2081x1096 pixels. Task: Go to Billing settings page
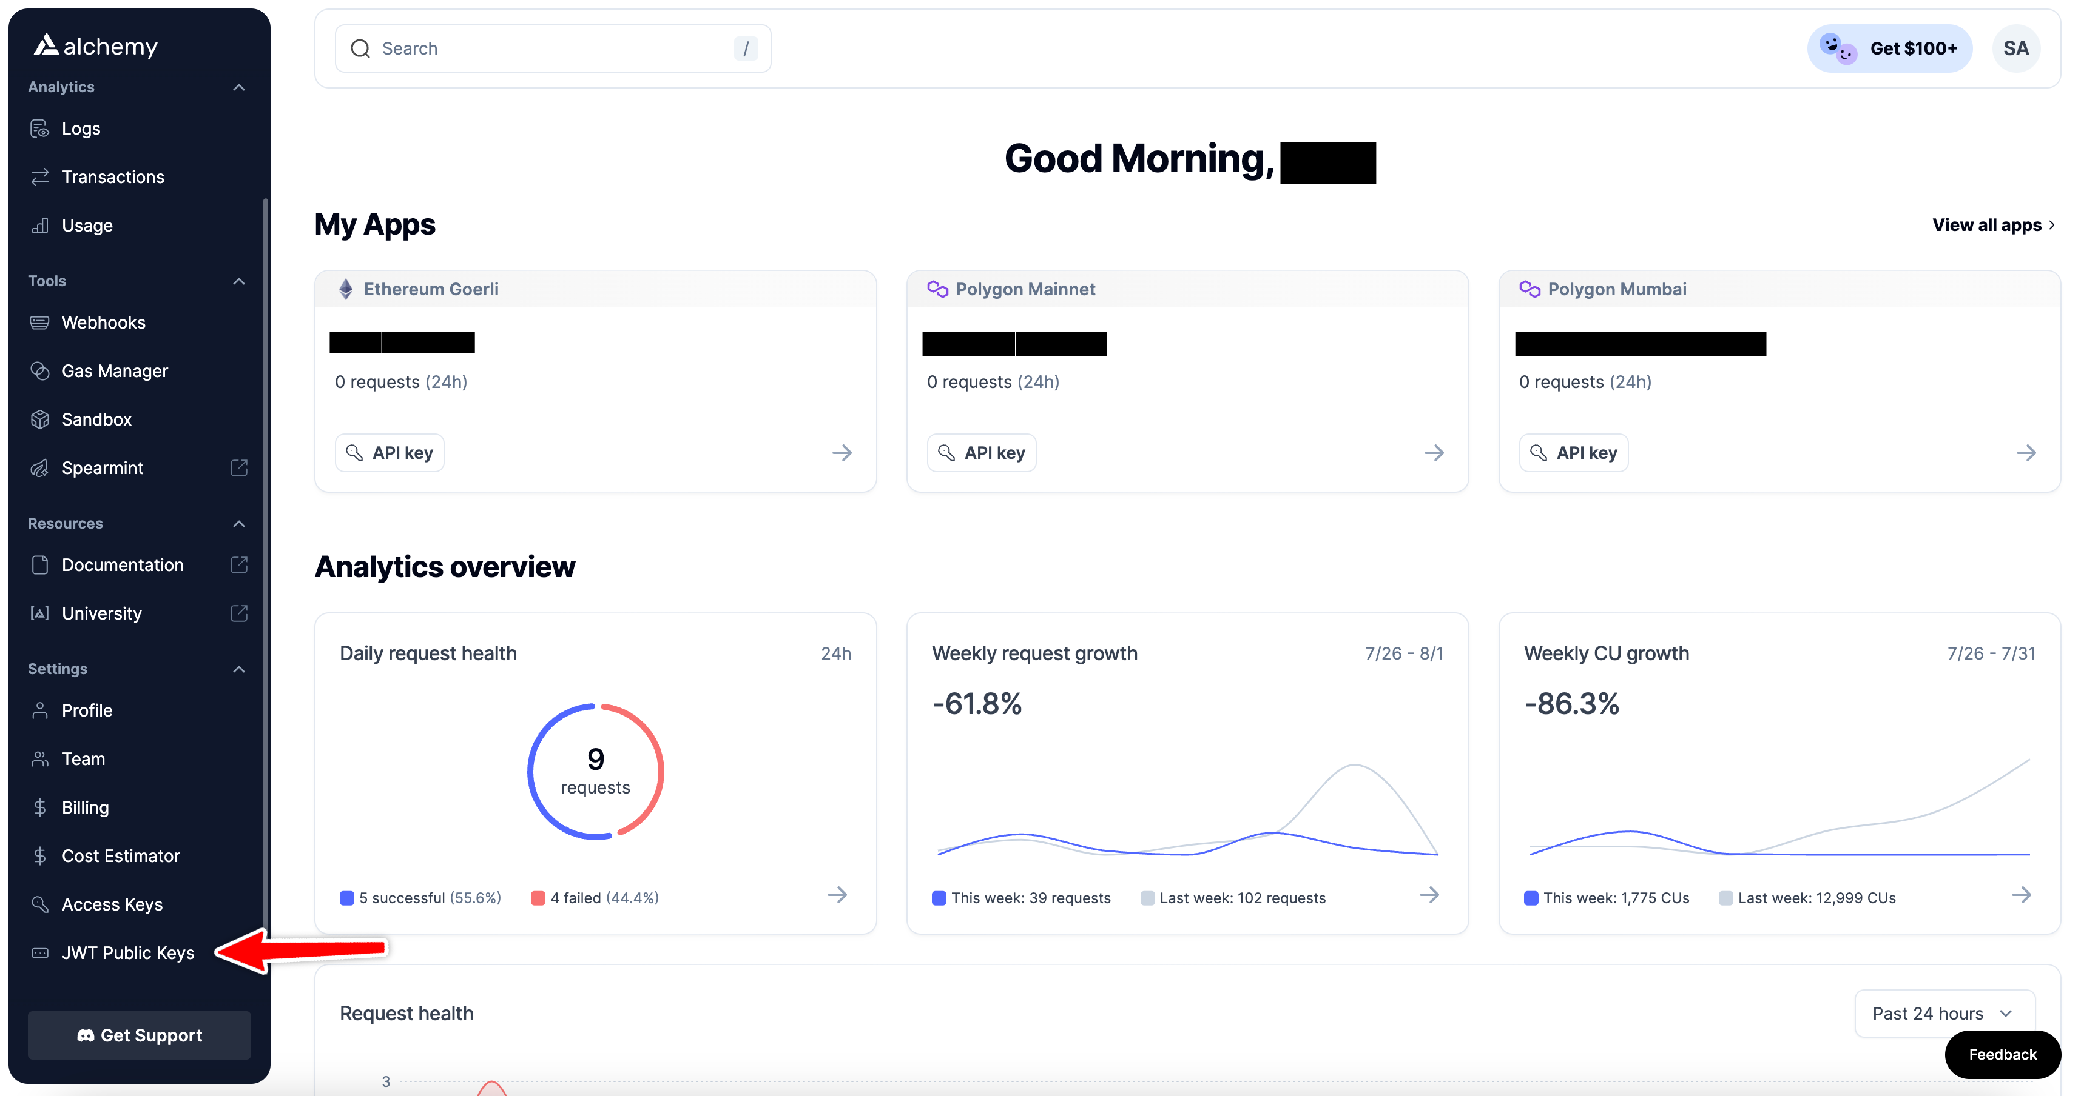click(x=85, y=808)
